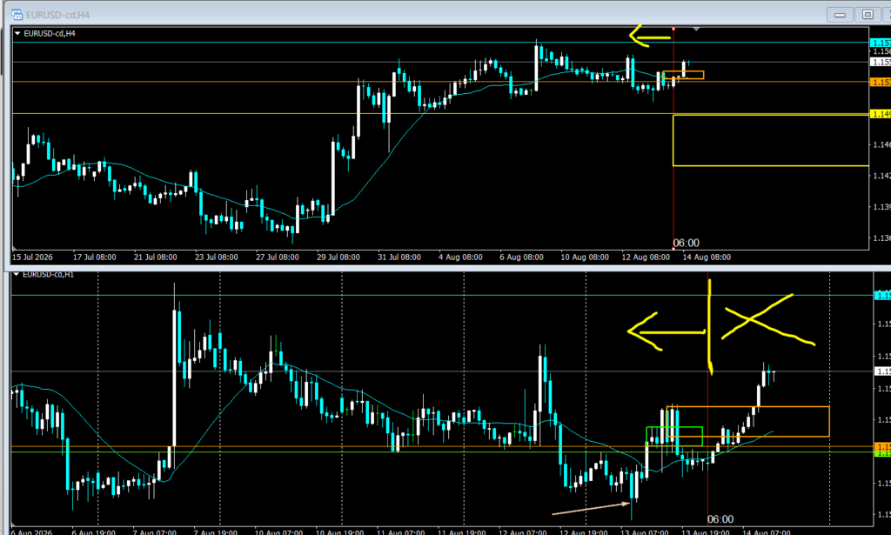Viewport: 891px width, 535px height.
Task: Select the orange price label on H4 axis
Action: [881, 83]
